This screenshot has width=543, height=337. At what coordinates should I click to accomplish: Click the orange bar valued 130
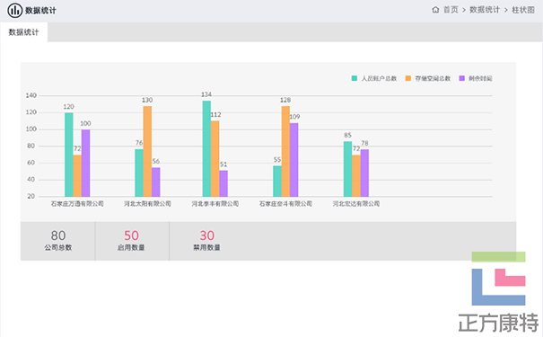pyautogui.click(x=147, y=152)
